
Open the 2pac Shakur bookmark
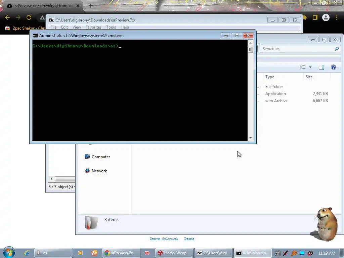click(25, 28)
